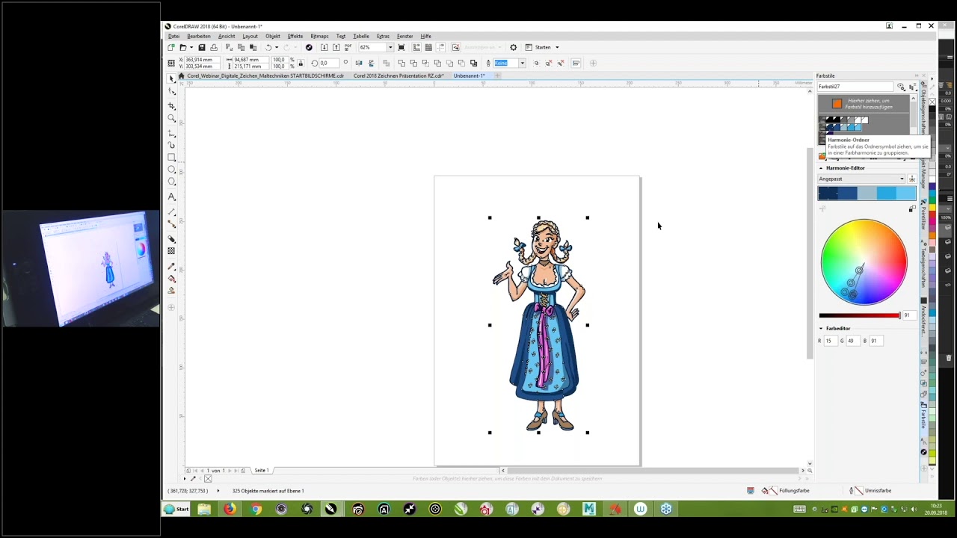Click the Weld shapes icon

click(401, 63)
